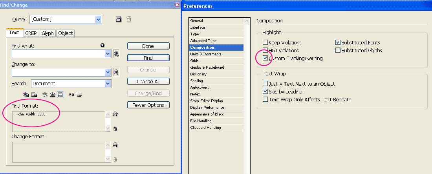432x174 pixels.
Task: Enable Keep Violations highlight checkbox
Action: click(265, 42)
